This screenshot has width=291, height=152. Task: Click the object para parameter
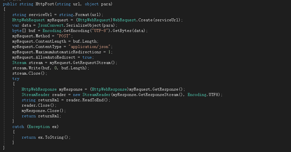click(x=98, y=4)
